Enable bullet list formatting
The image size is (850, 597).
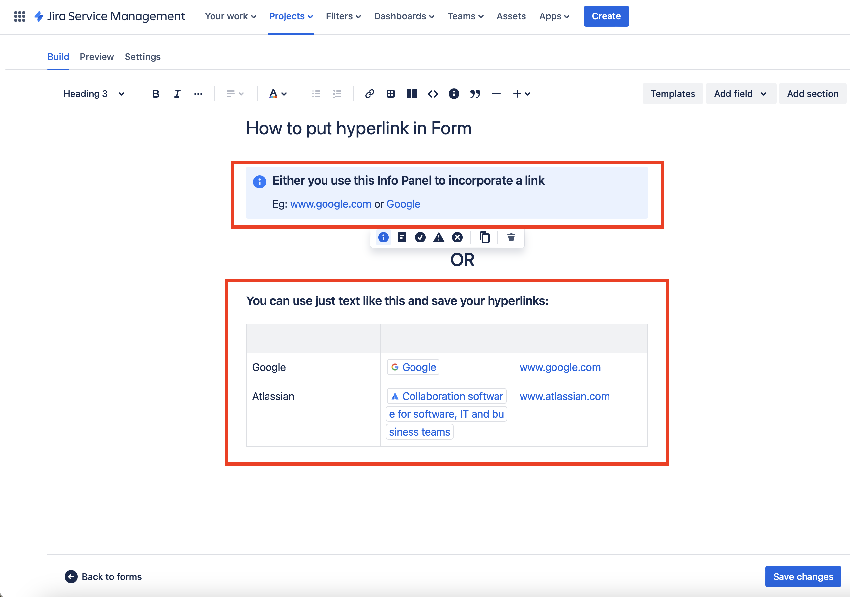[316, 94]
